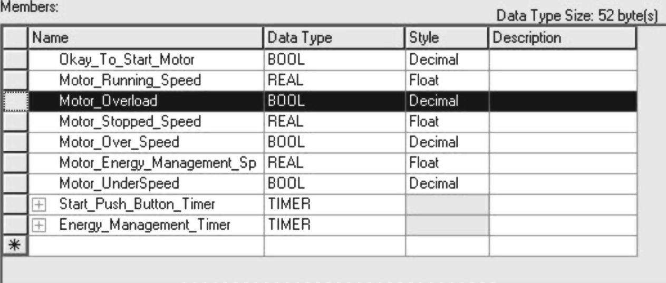Expand the Energy_Management_Timer member
The width and height of the screenshot is (666, 283).
(x=38, y=225)
